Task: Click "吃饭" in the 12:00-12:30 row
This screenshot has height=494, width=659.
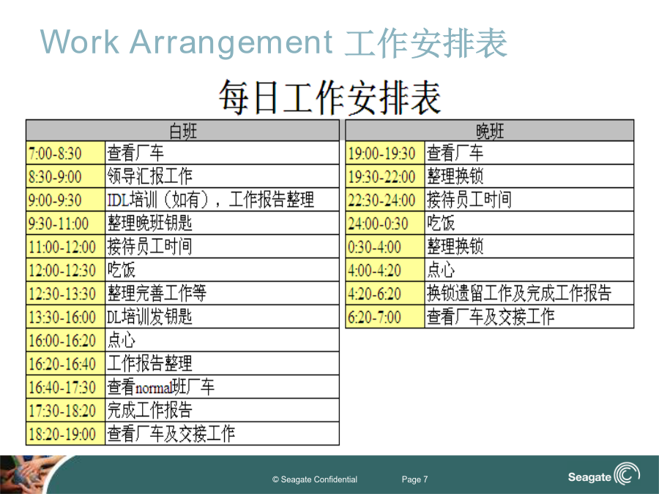Action: 222,270
